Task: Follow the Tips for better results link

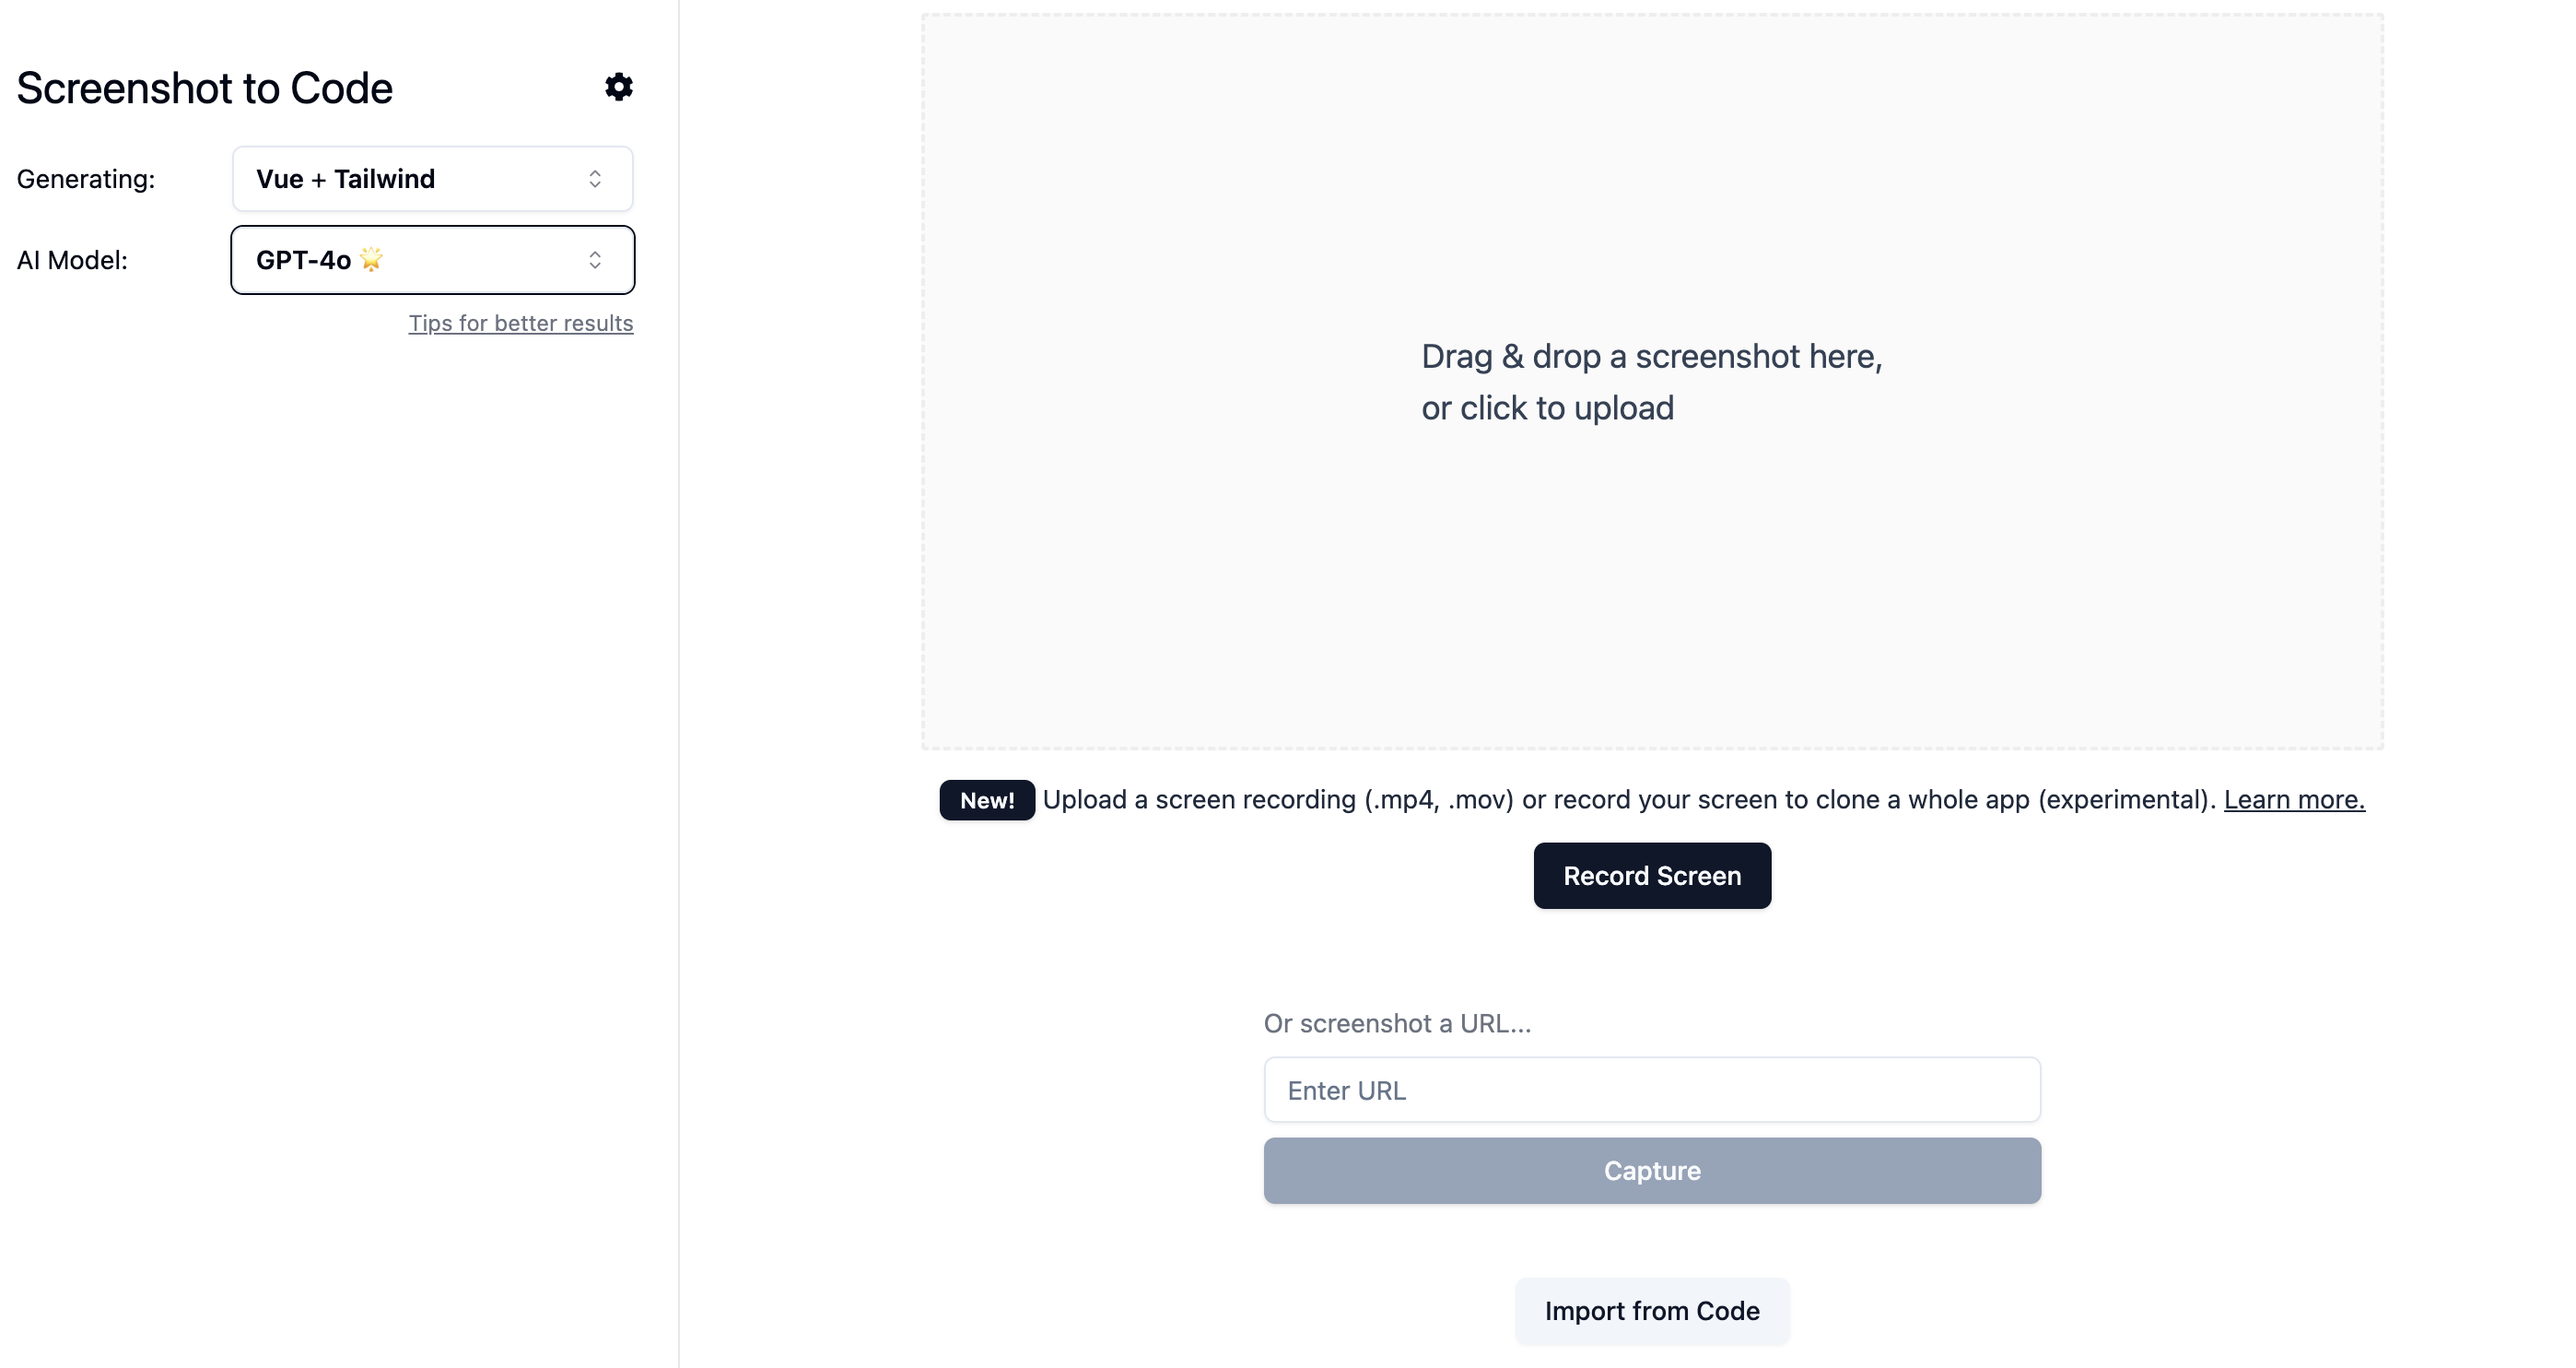Action: tap(521, 324)
